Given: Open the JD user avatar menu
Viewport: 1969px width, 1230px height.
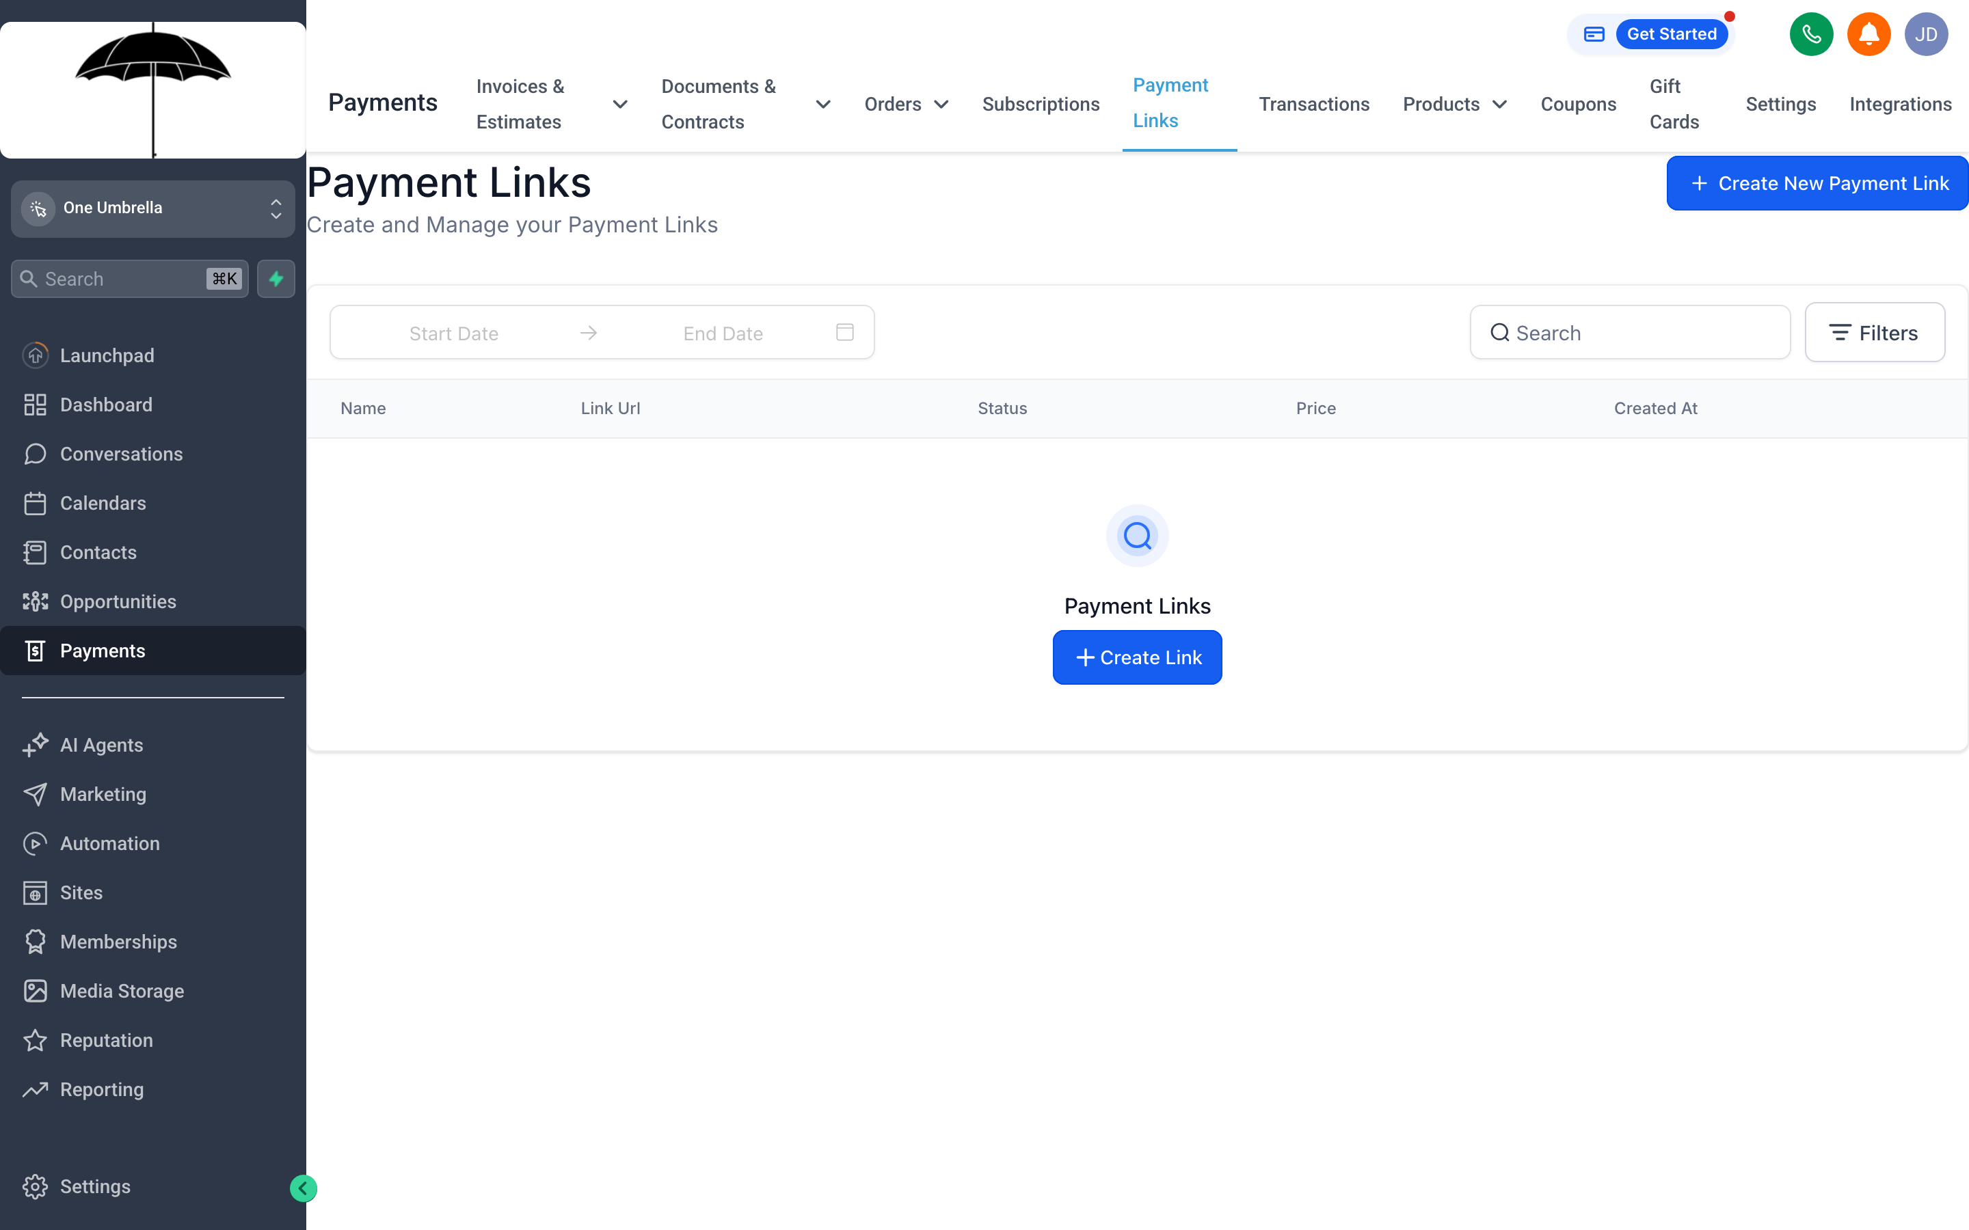Looking at the screenshot, I should click(1925, 34).
